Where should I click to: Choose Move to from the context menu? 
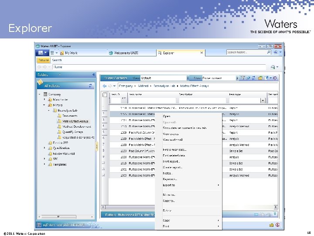169,195
